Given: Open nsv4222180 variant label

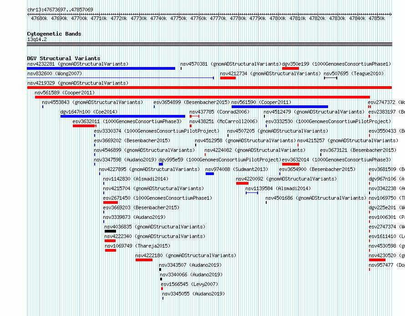Looking at the screenshot, I should point(186,255).
